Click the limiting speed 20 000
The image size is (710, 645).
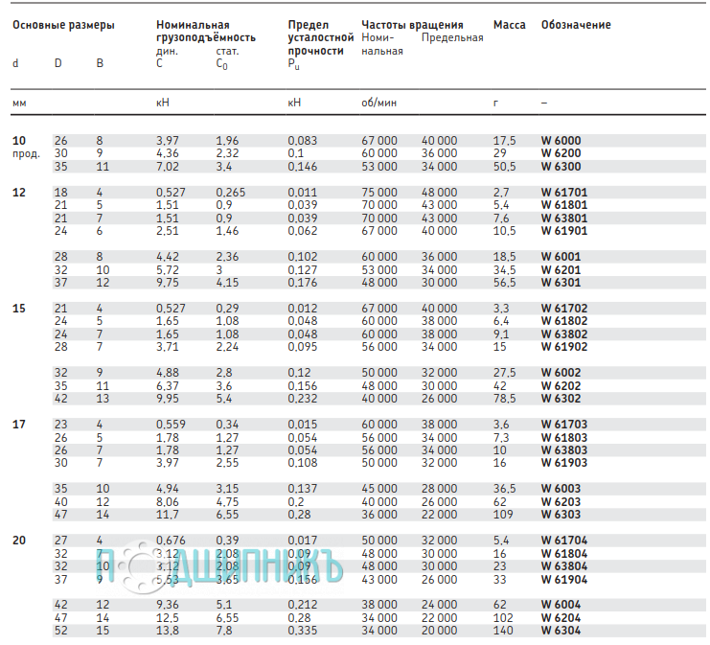coord(439,631)
